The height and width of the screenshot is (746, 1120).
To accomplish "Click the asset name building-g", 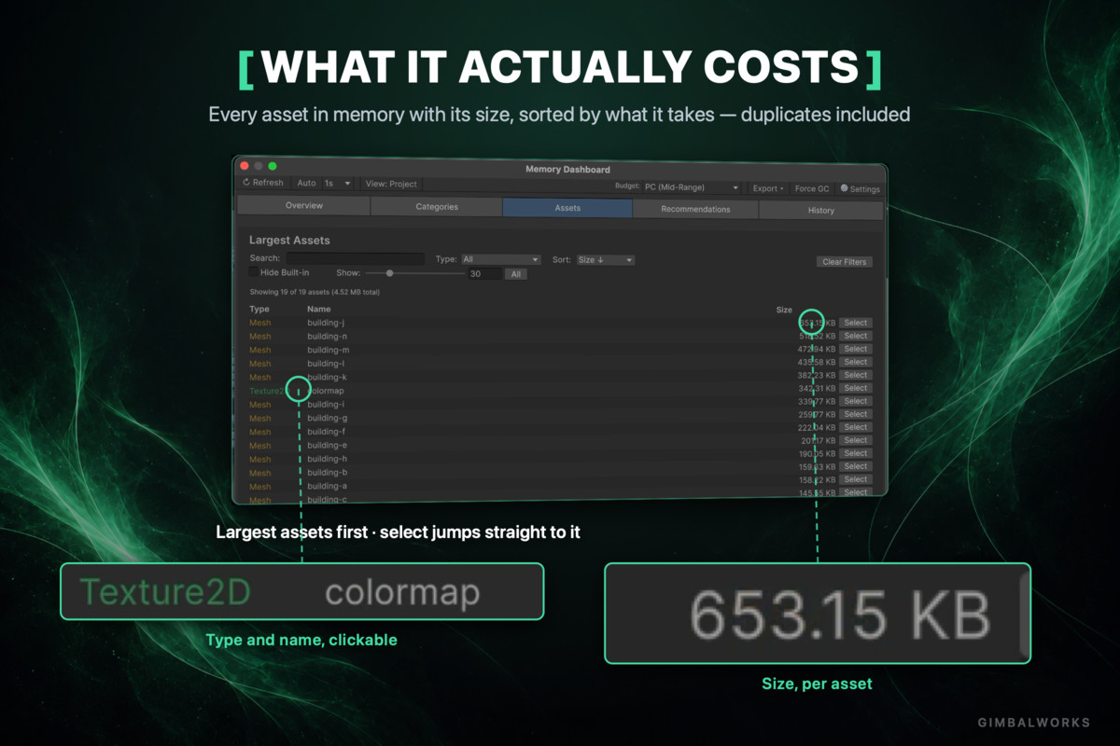I will point(327,418).
